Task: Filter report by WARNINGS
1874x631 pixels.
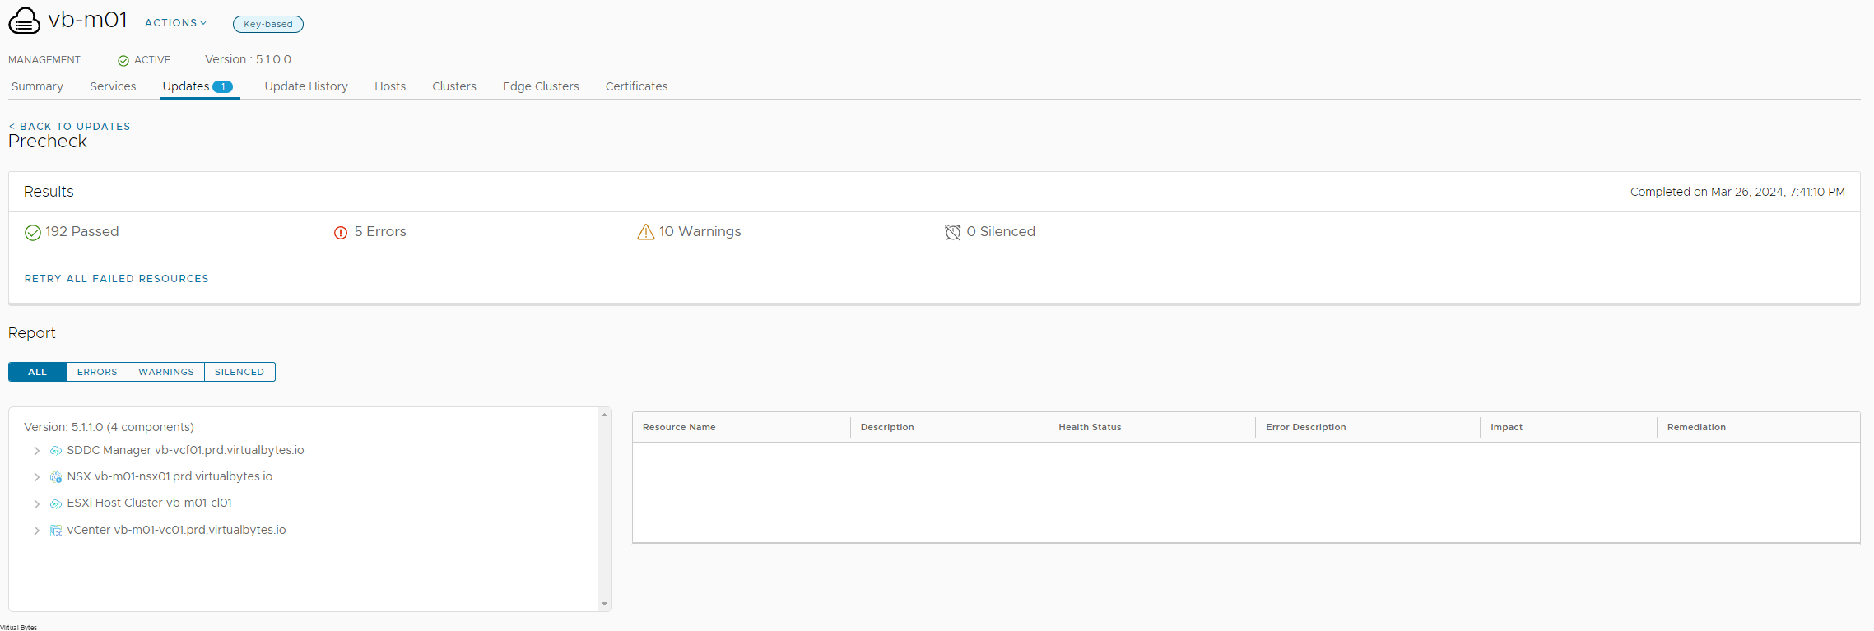Action: click(x=166, y=372)
